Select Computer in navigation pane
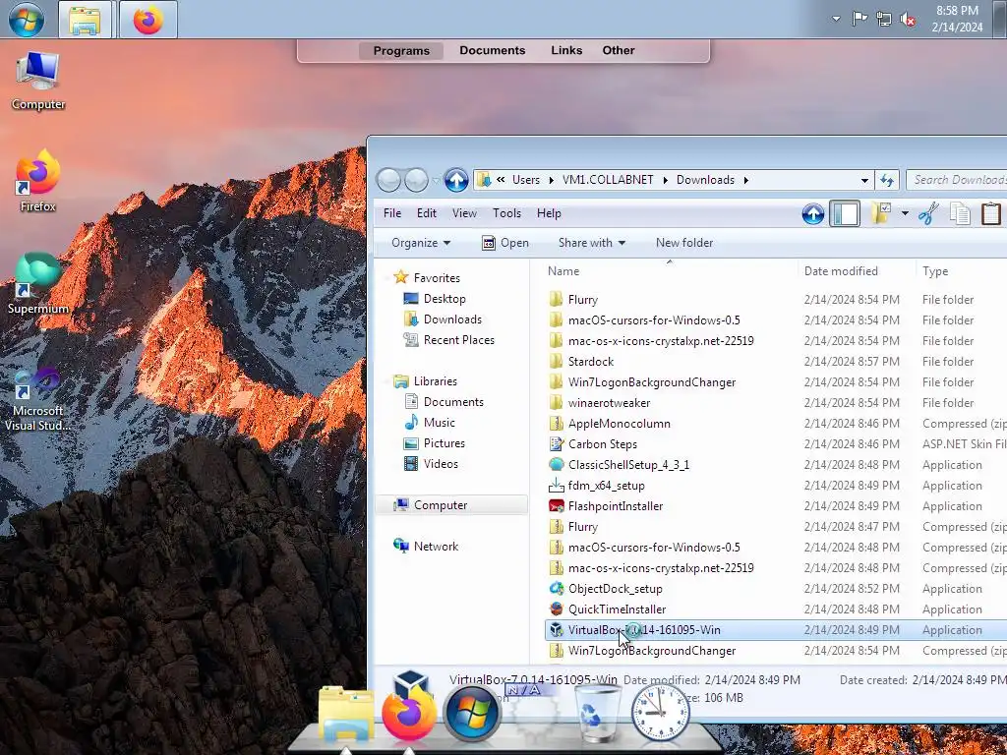The height and width of the screenshot is (755, 1007). click(450, 505)
